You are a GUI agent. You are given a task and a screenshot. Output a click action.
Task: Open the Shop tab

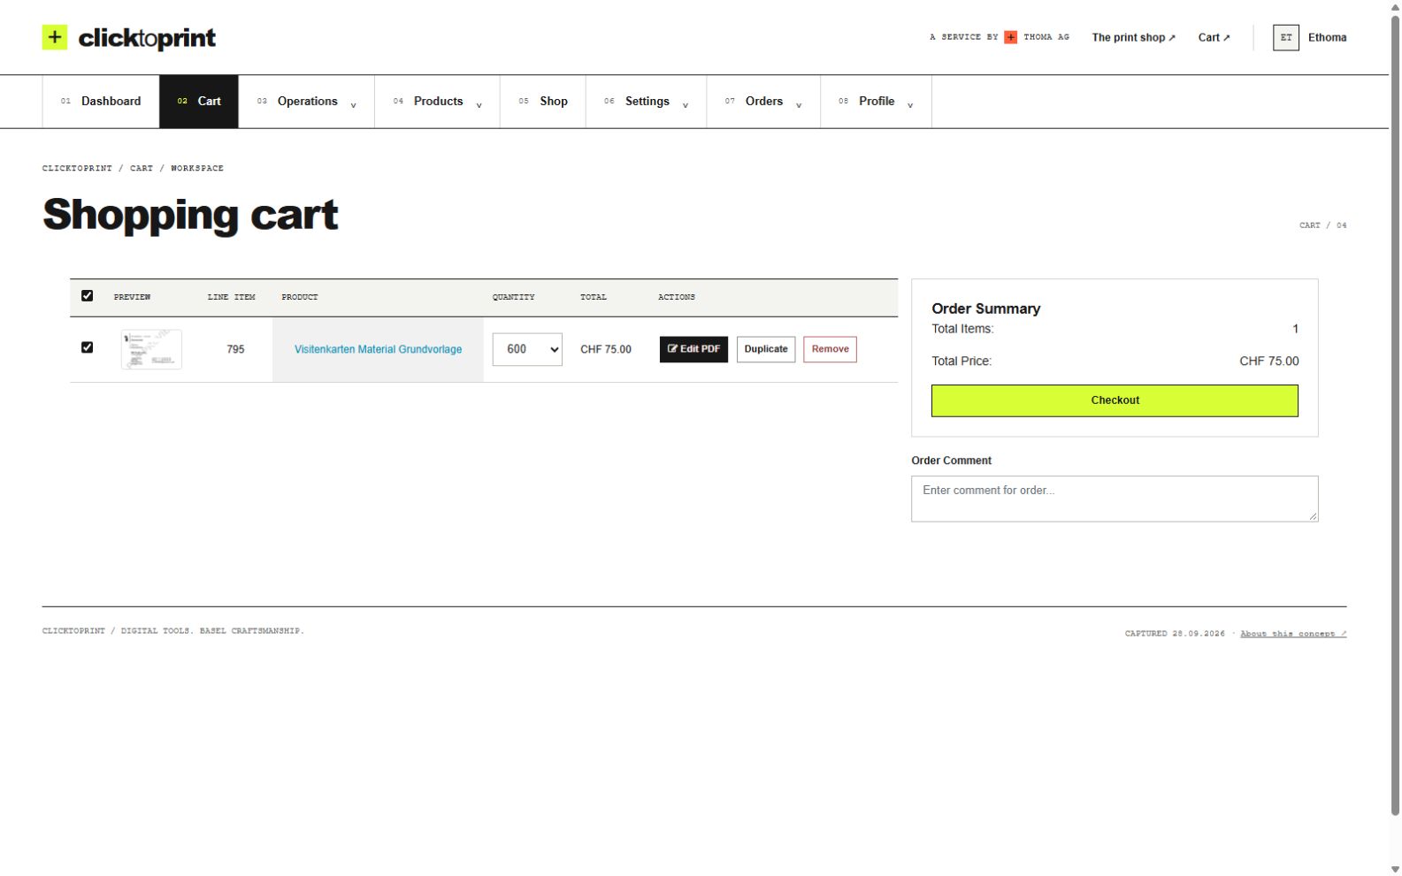(x=543, y=102)
